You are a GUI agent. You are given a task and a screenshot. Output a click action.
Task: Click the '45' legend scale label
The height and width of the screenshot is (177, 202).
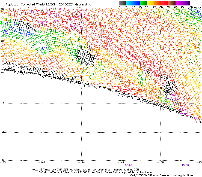pos(182,7)
